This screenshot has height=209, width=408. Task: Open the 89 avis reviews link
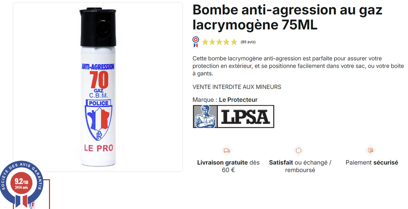tap(248, 42)
